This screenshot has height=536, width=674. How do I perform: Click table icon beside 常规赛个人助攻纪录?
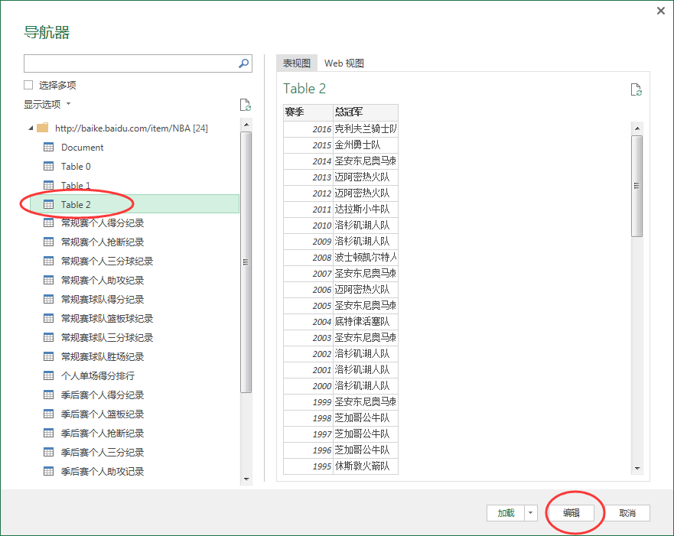(48, 280)
